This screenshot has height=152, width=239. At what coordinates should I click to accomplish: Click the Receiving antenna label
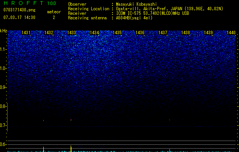(x=87, y=18)
